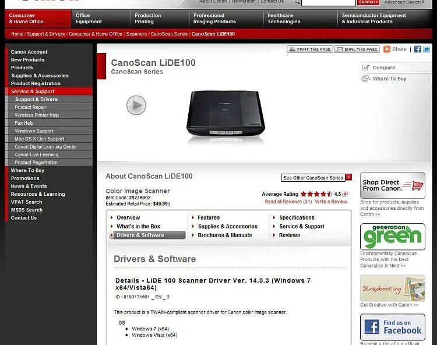Open Professional Imaging Products menu
437x345 pixels.
click(x=226, y=19)
